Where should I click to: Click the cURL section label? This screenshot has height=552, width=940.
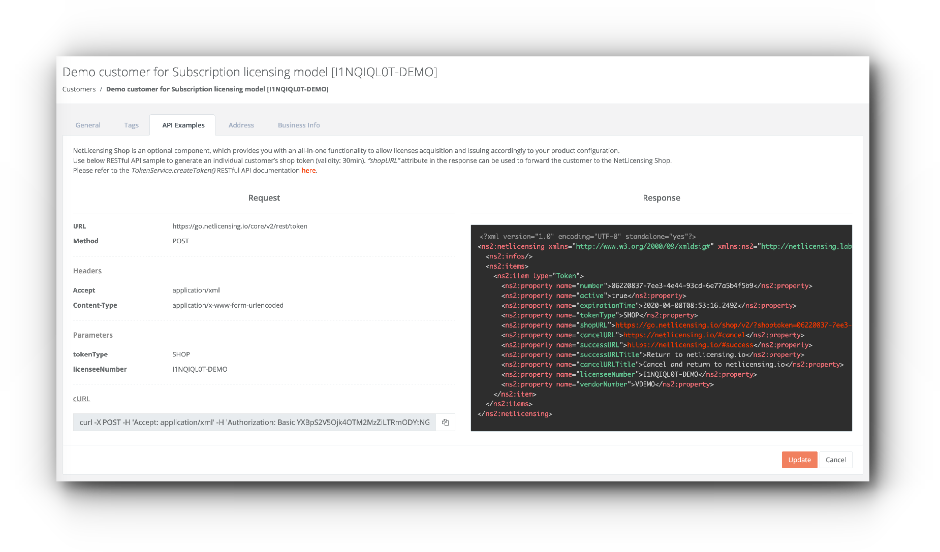81,399
